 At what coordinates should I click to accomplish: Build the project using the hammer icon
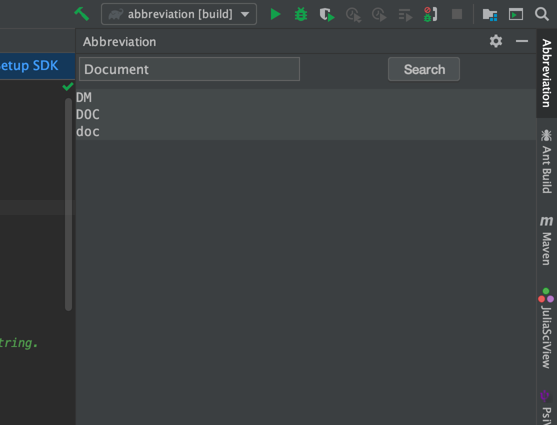coord(82,13)
